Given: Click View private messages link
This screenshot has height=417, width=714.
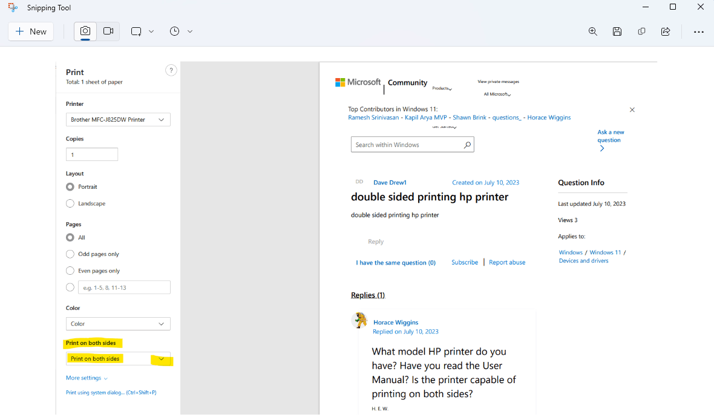Looking at the screenshot, I should pos(498,82).
